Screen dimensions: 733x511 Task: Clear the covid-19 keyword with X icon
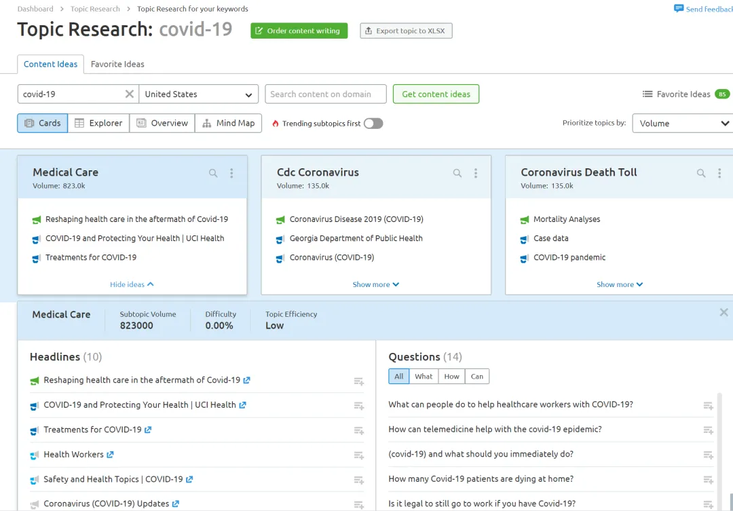click(x=130, y=94)
